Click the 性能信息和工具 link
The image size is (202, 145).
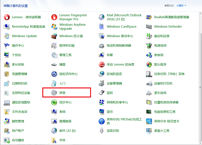click(165, 112)
